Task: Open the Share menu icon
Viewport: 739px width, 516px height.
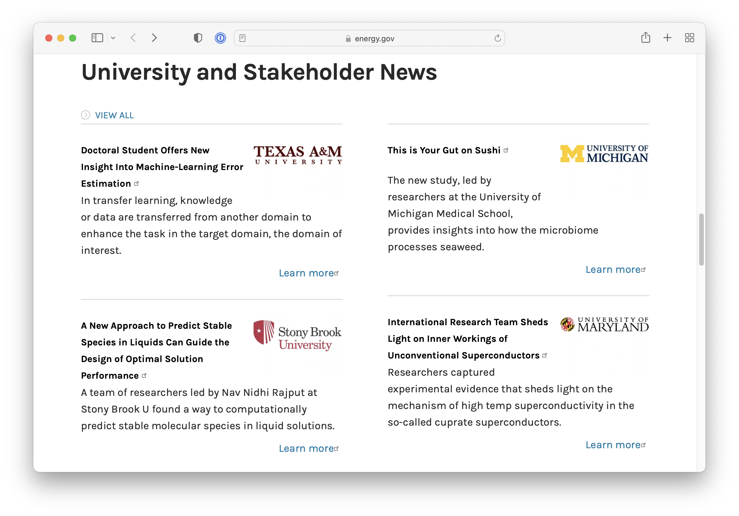Action: click(645, 38)
